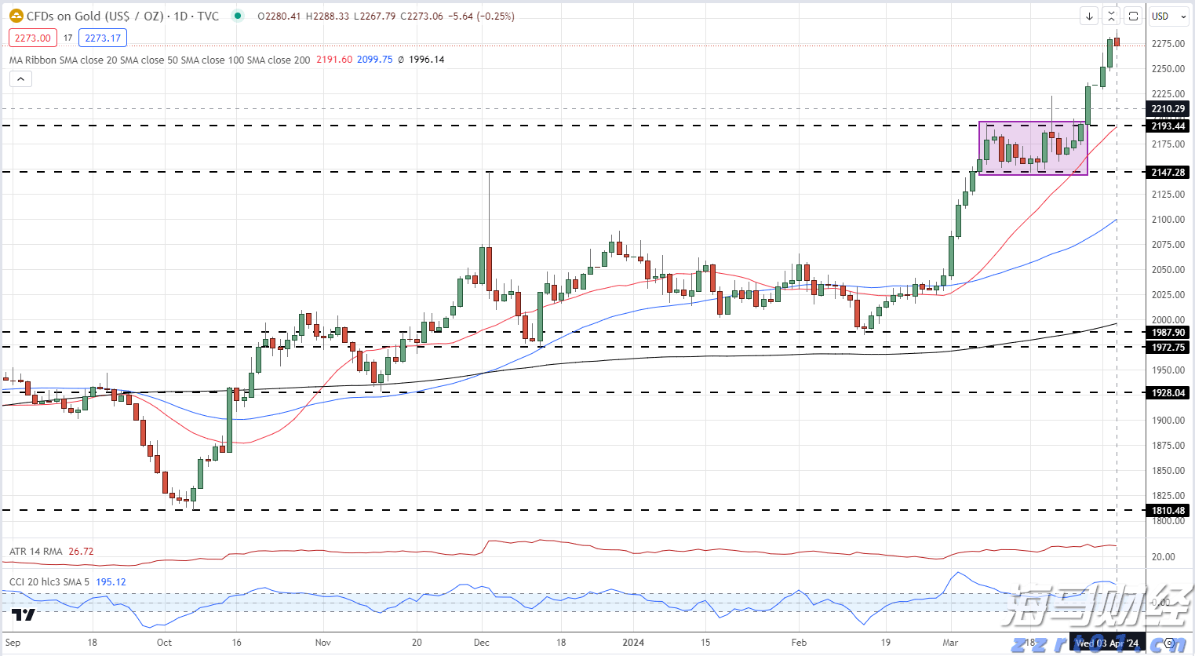Click the green market status dot

click(x=239, y=16)
